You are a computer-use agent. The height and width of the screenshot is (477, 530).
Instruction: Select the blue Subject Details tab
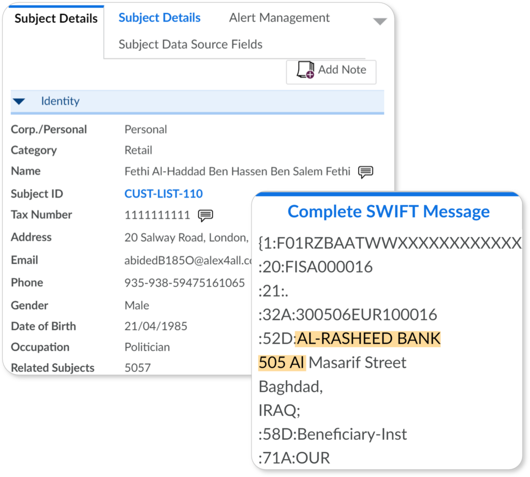click(x=159, y=18)
